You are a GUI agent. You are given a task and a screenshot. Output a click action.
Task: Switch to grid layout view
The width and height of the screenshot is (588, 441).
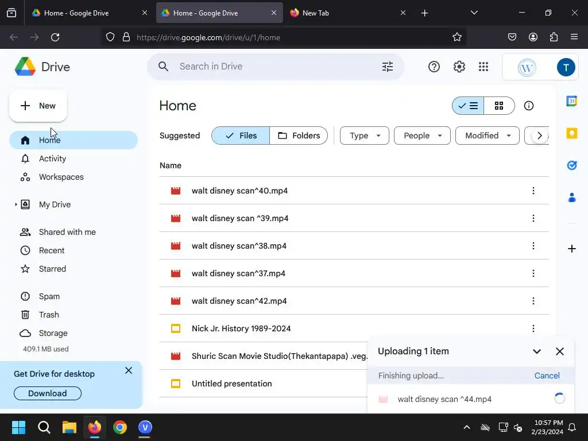(499, 106)
